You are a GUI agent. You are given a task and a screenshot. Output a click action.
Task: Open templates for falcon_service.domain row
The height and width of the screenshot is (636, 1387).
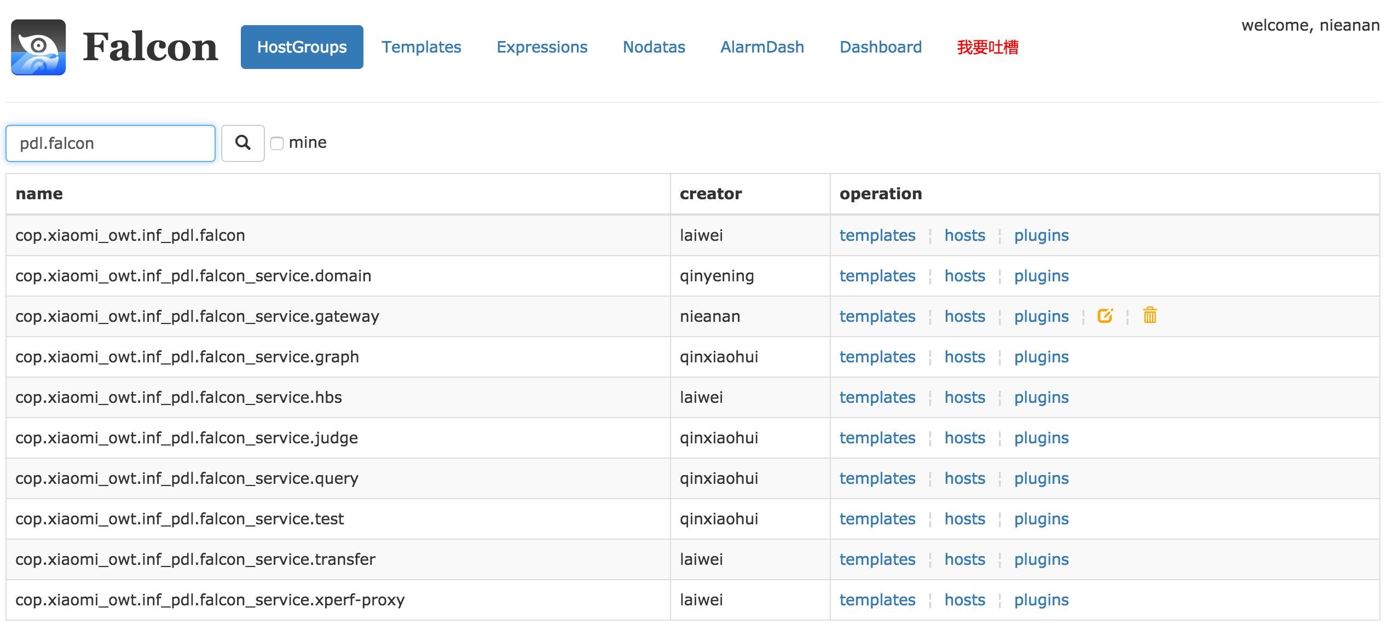877,276
